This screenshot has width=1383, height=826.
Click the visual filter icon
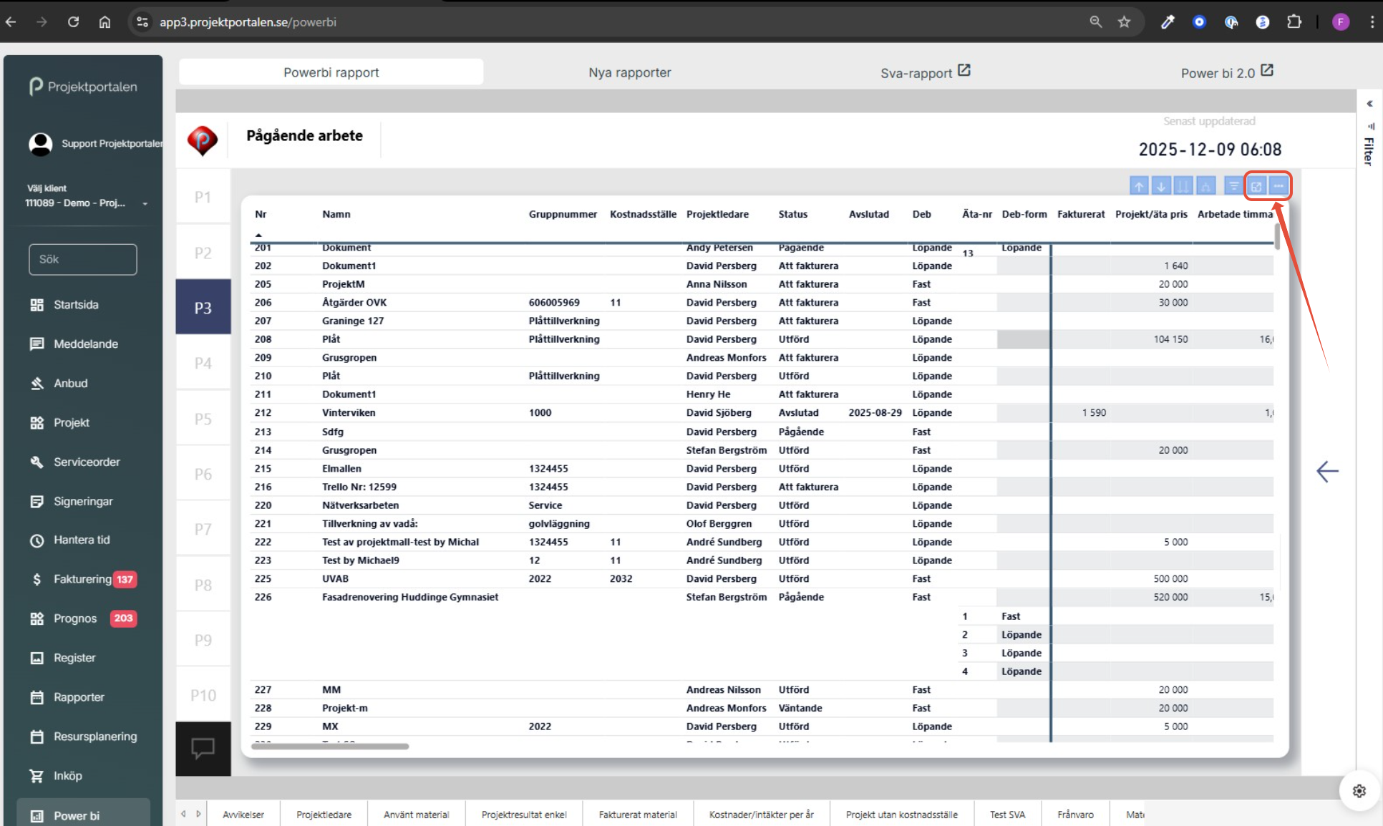[1233, 187]
